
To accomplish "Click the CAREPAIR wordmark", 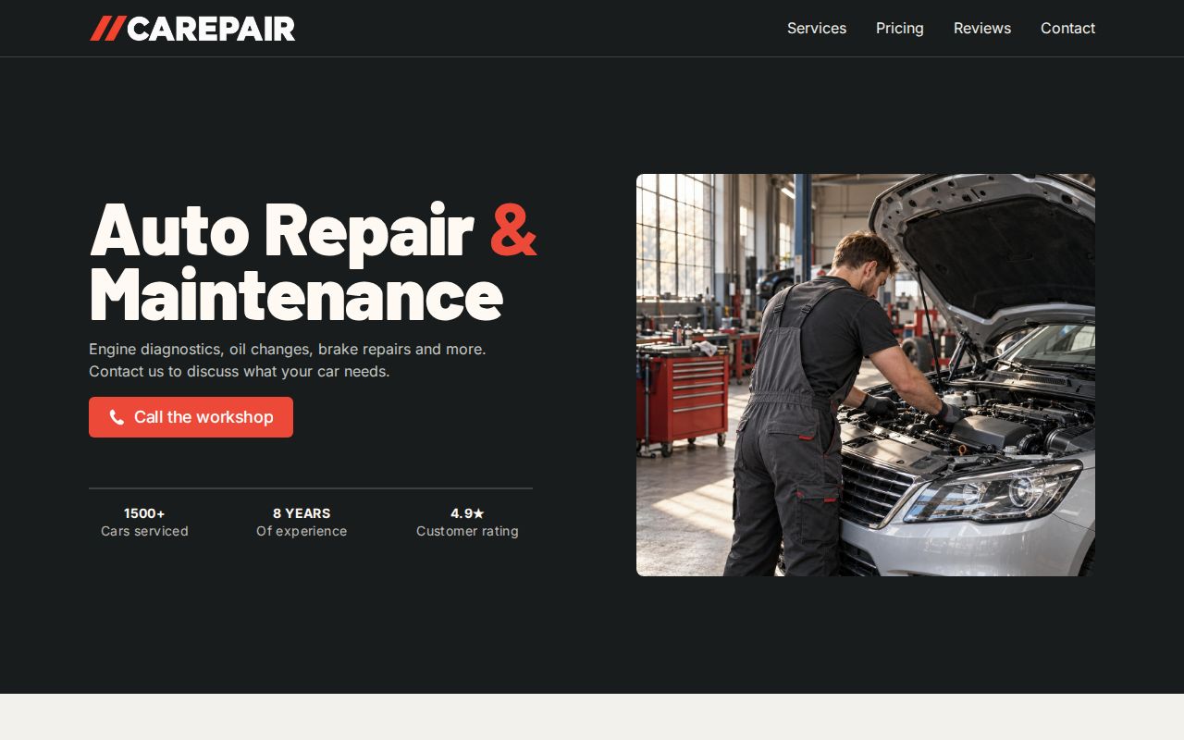I will 211,29.
